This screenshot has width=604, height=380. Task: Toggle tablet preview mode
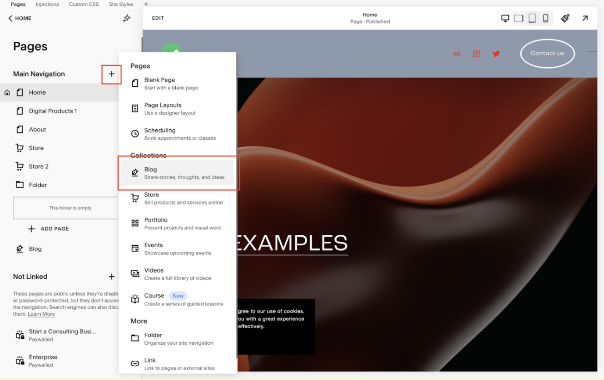[x=532, y=18]
